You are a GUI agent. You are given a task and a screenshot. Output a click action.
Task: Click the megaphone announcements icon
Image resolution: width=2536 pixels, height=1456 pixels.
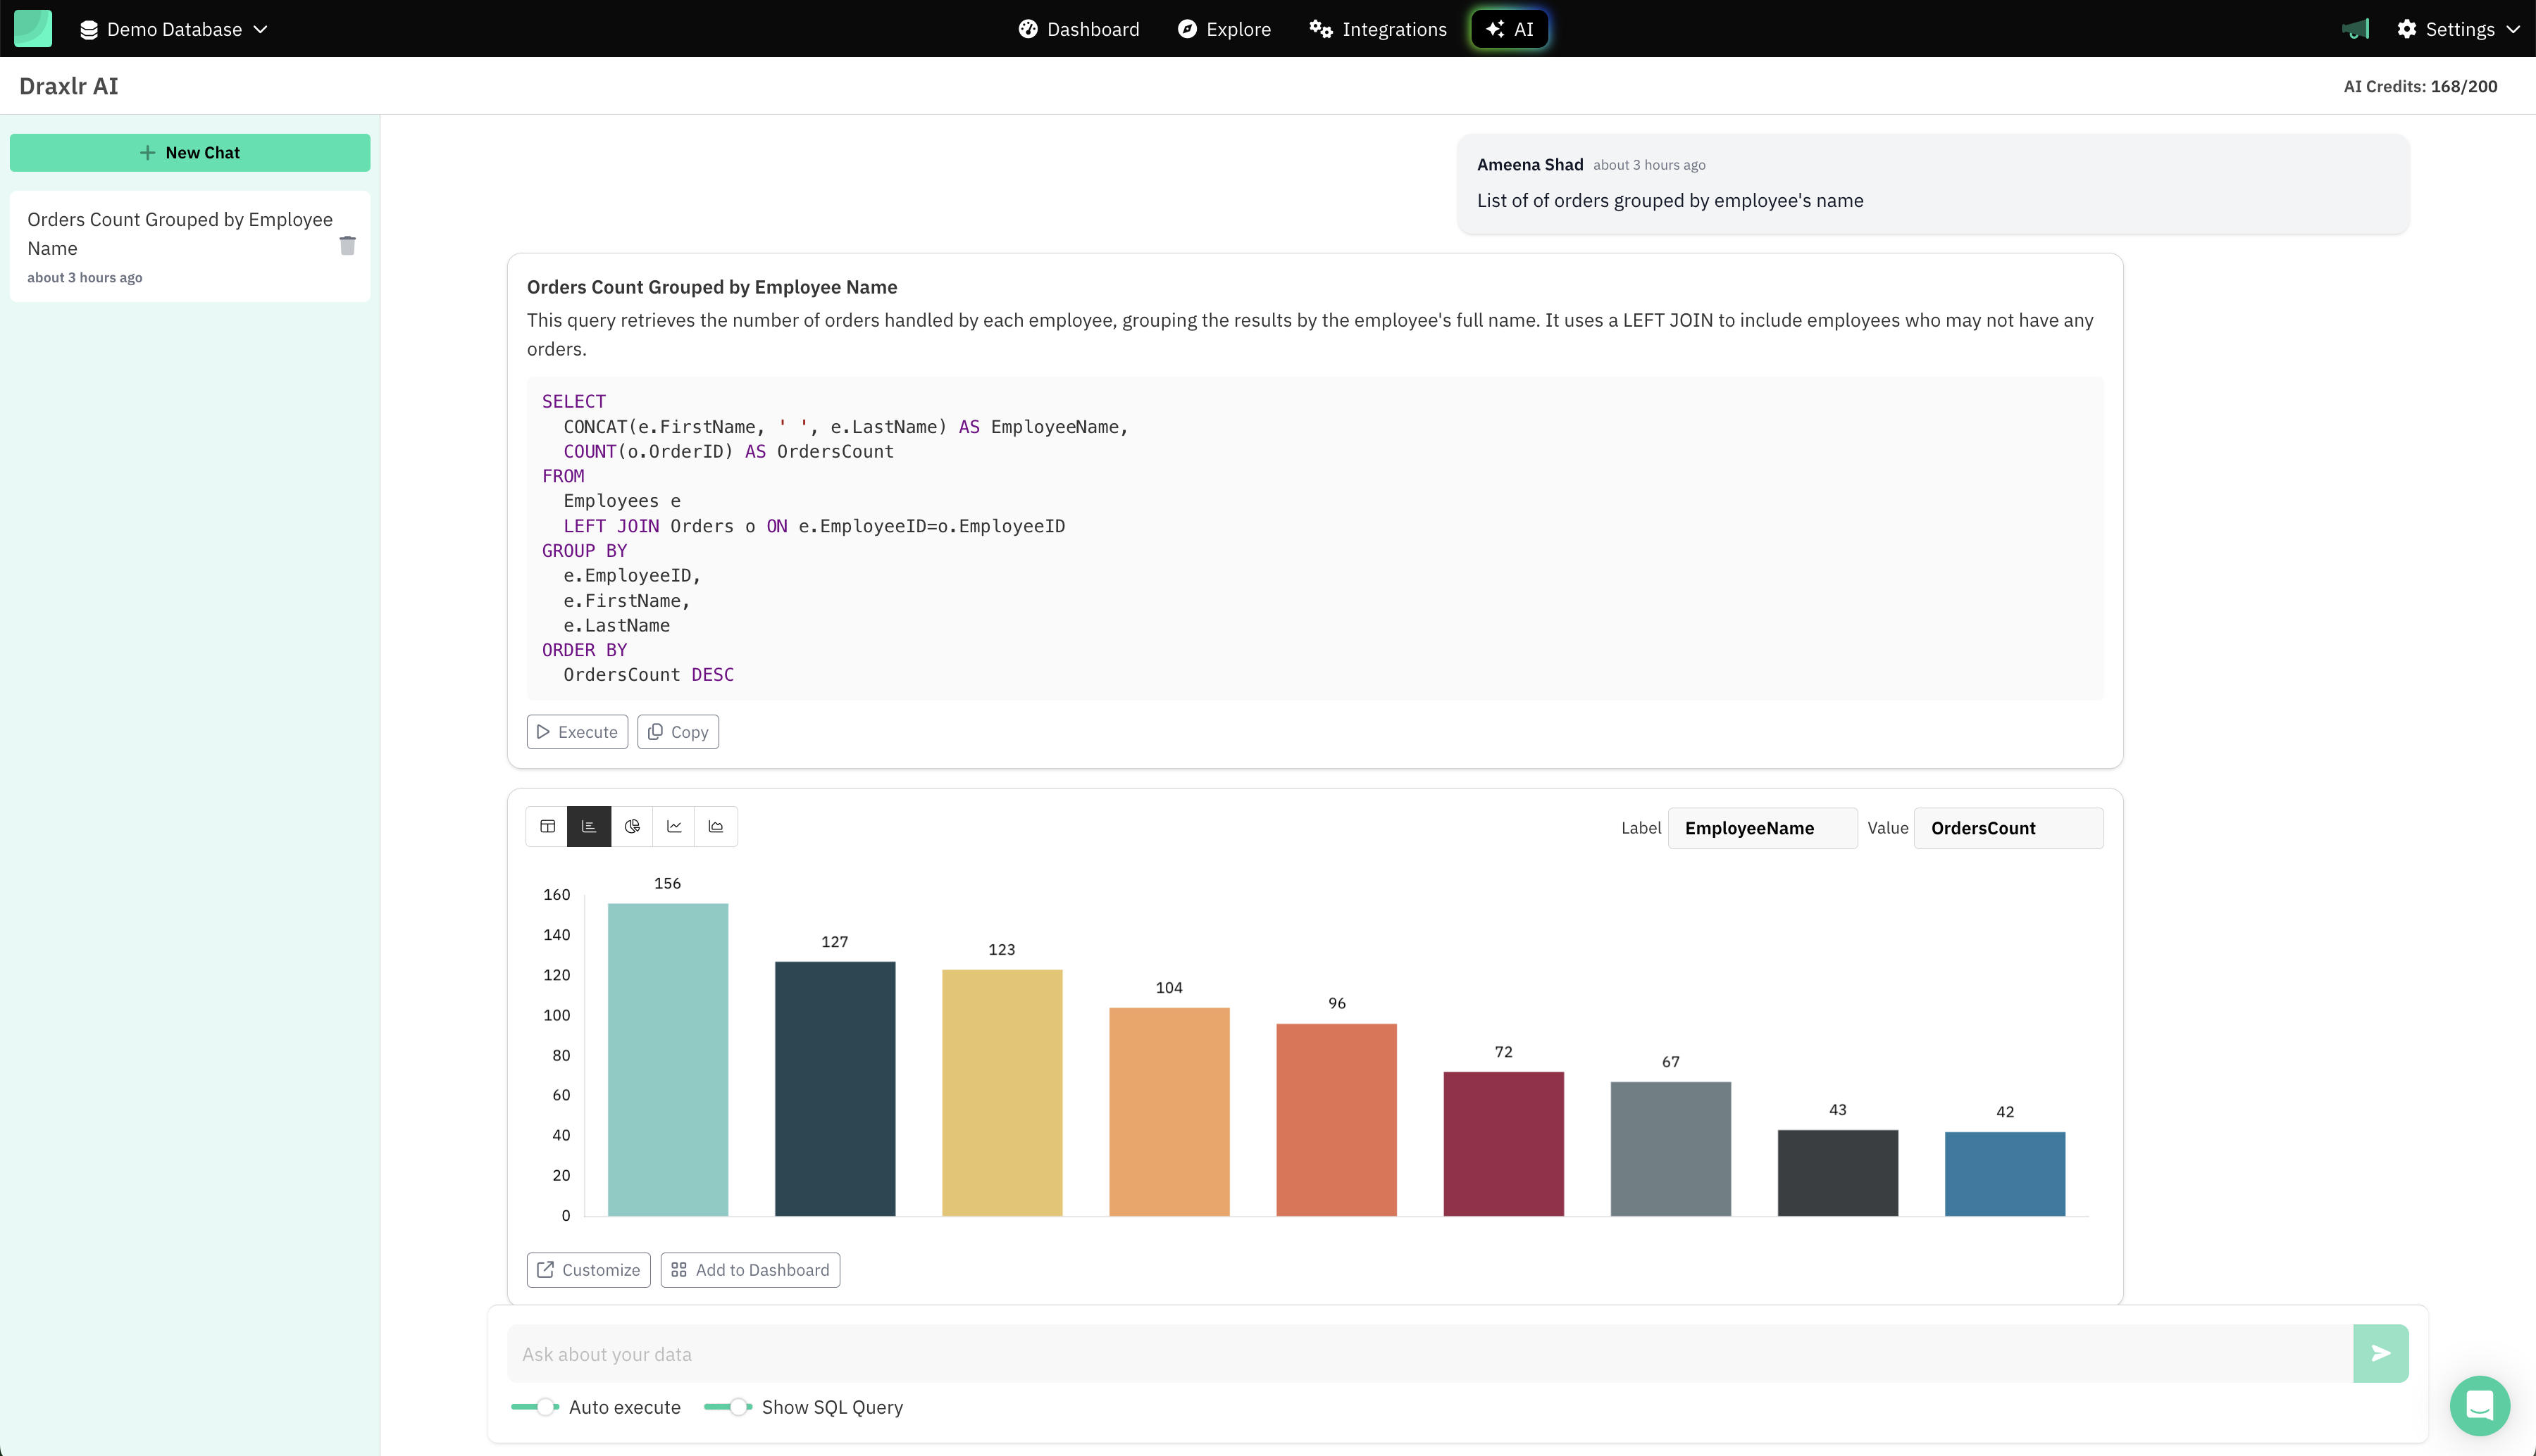(2356, 29)
